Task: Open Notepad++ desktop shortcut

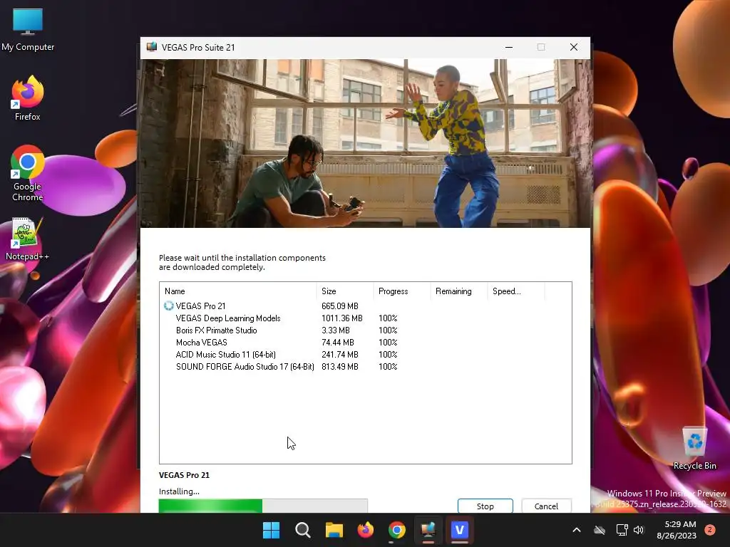Action: (27, 239)
